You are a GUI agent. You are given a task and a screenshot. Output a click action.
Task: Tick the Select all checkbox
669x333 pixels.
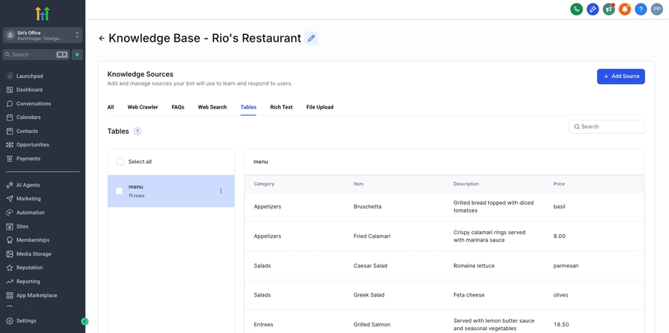click(x=120, y=161)
